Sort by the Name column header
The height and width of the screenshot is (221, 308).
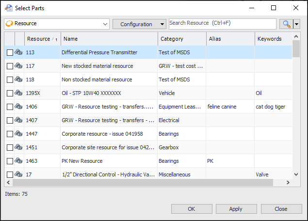[109, 39]
